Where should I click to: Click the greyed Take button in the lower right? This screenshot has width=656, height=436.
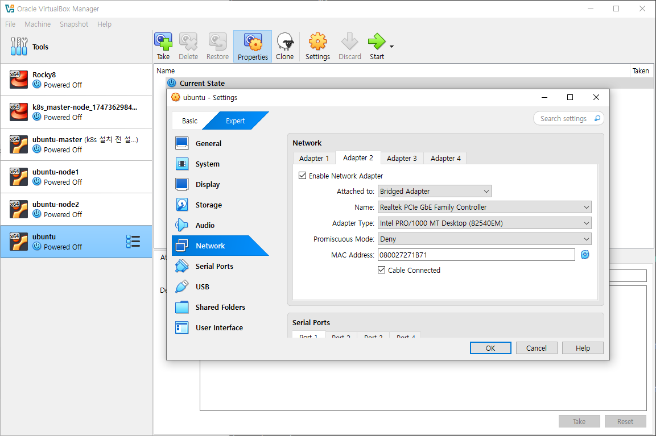point(579,421)
